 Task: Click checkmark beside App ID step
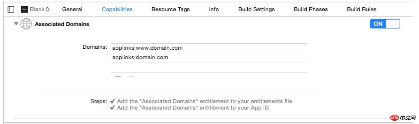(112, 108)
